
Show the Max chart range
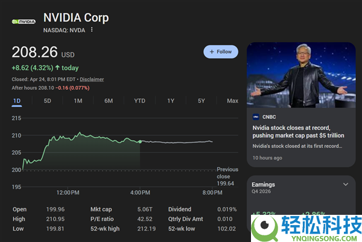(232, 101)
